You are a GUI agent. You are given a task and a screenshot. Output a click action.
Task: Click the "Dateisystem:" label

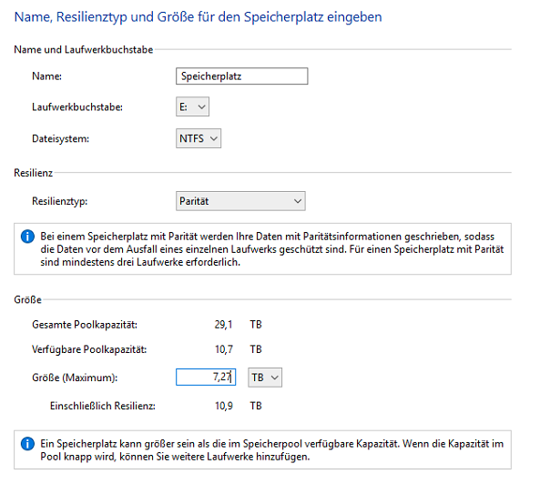pos(60,138)
